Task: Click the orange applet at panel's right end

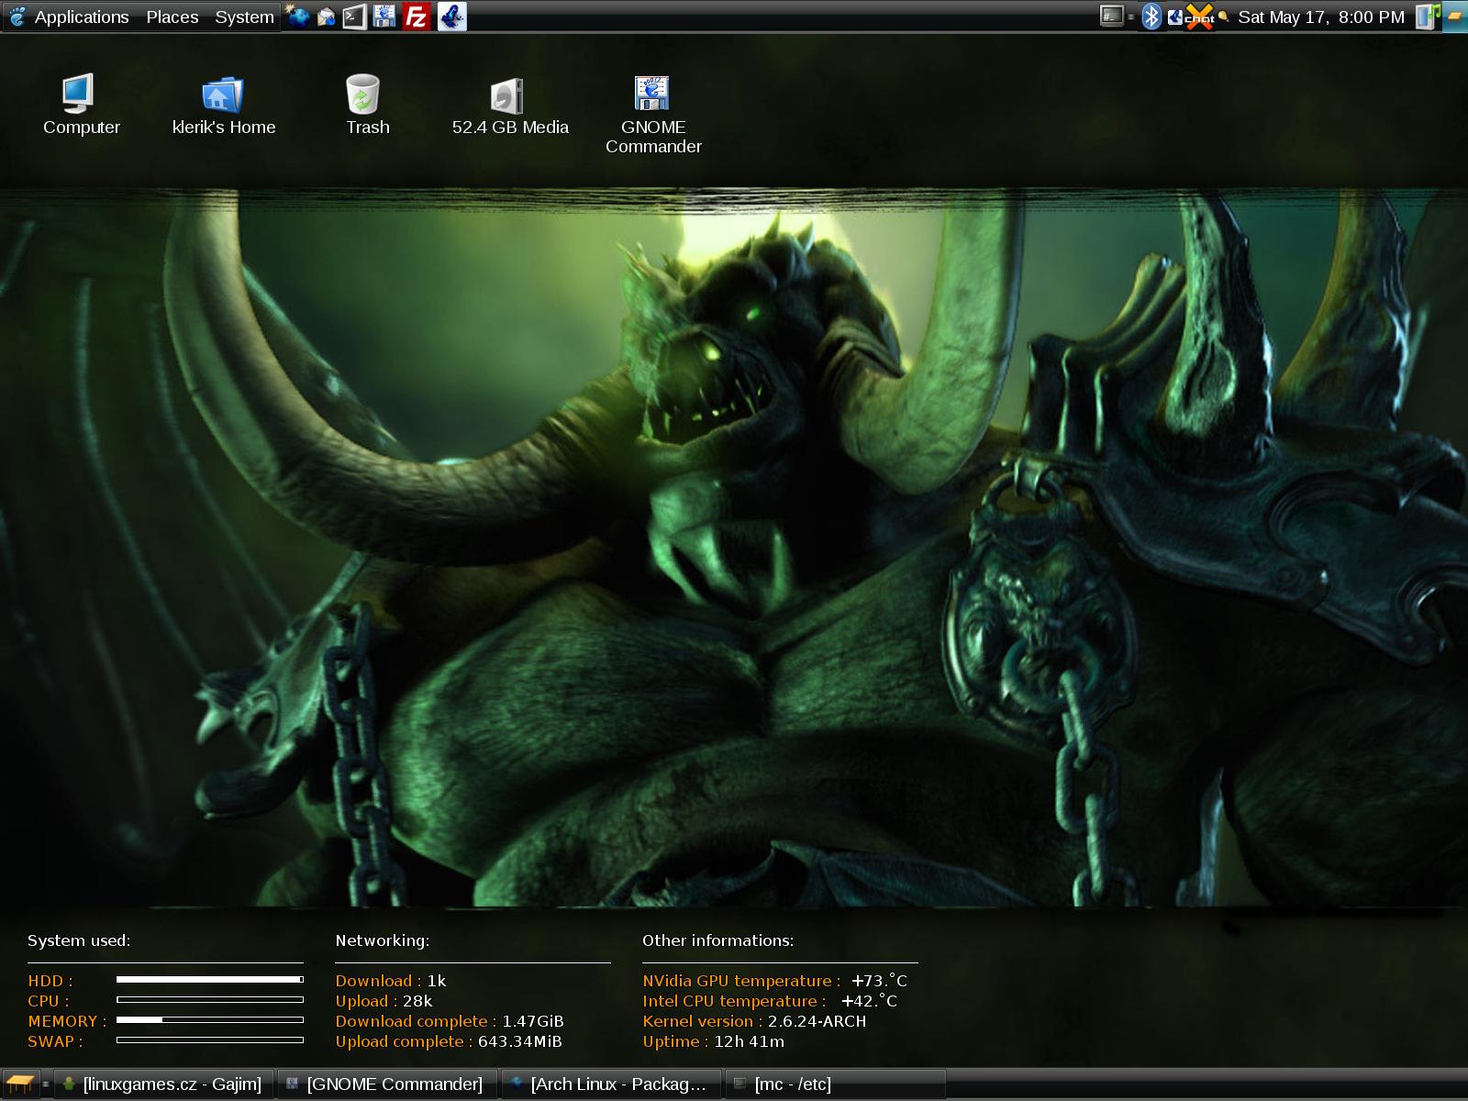Action: tap(1454, 17)
